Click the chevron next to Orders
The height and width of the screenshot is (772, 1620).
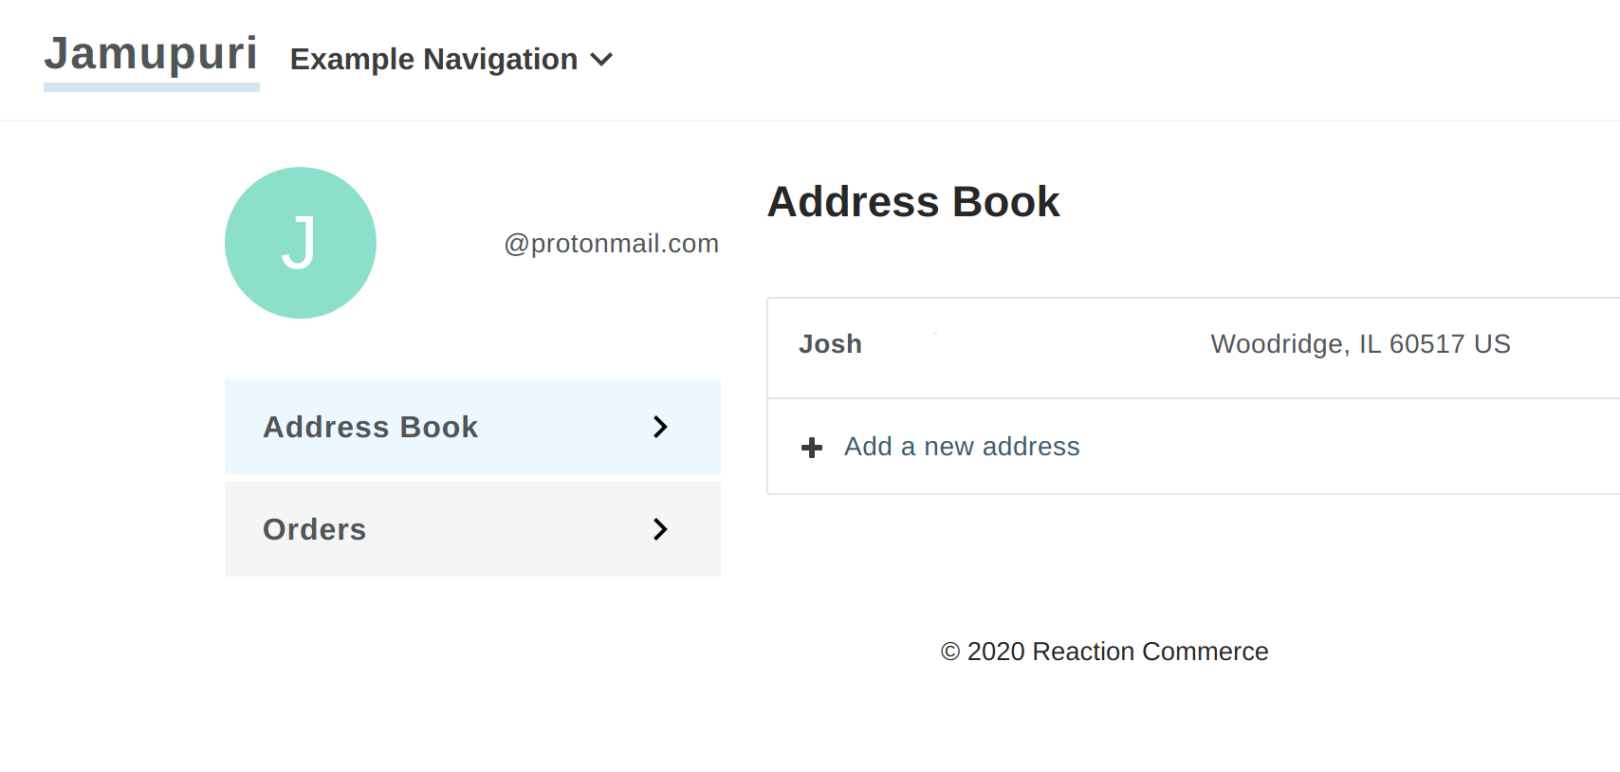659,529
